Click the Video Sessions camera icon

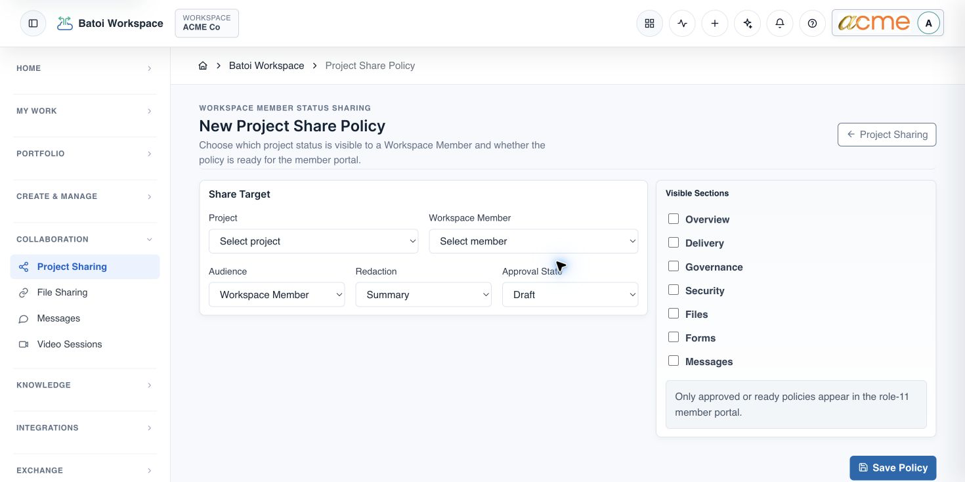tap(24, 344)
